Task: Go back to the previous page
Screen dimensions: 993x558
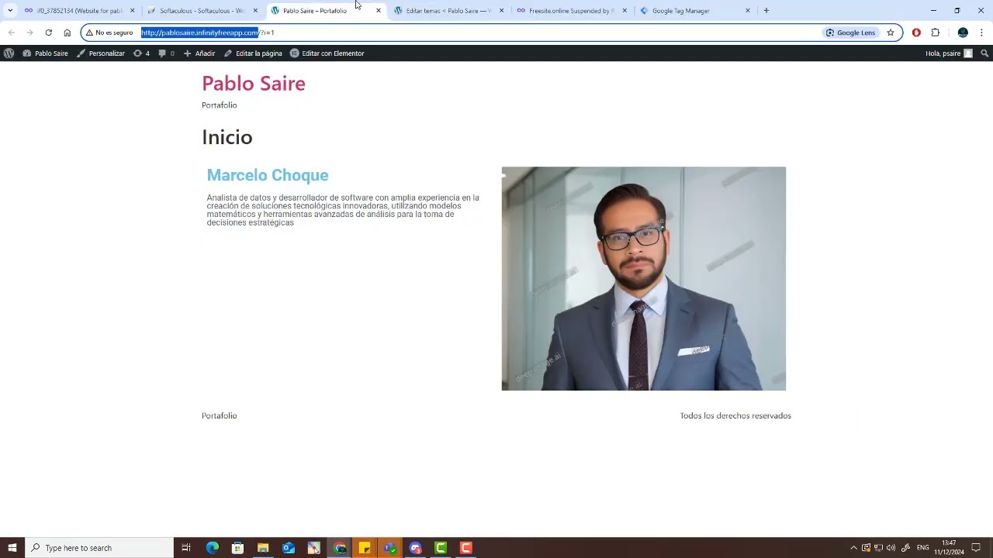Action: coord(12,33)
